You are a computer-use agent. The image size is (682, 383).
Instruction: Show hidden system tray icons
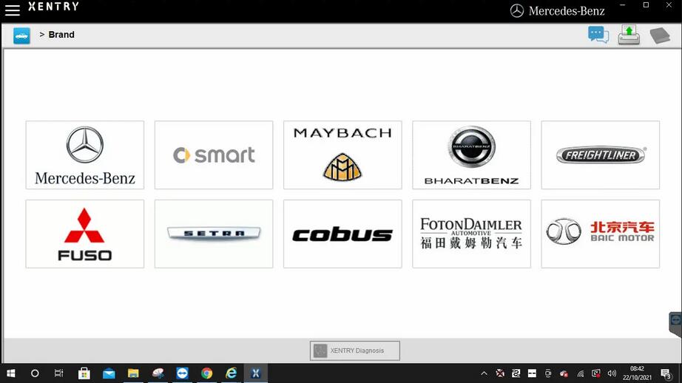point(484,373)
